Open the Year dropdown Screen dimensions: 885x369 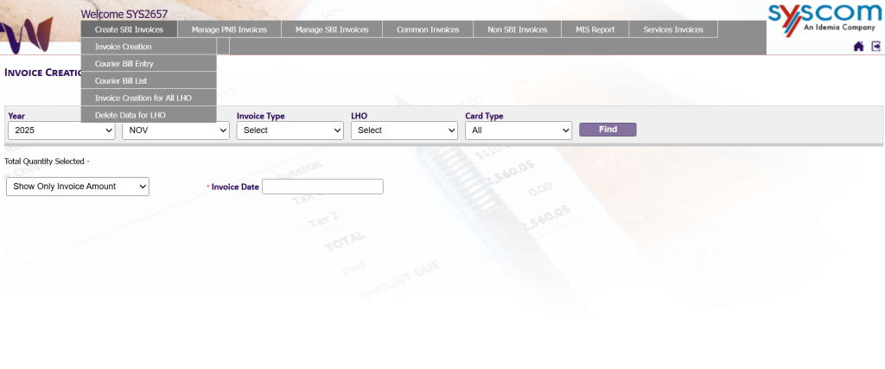click(x=61, y=130)
